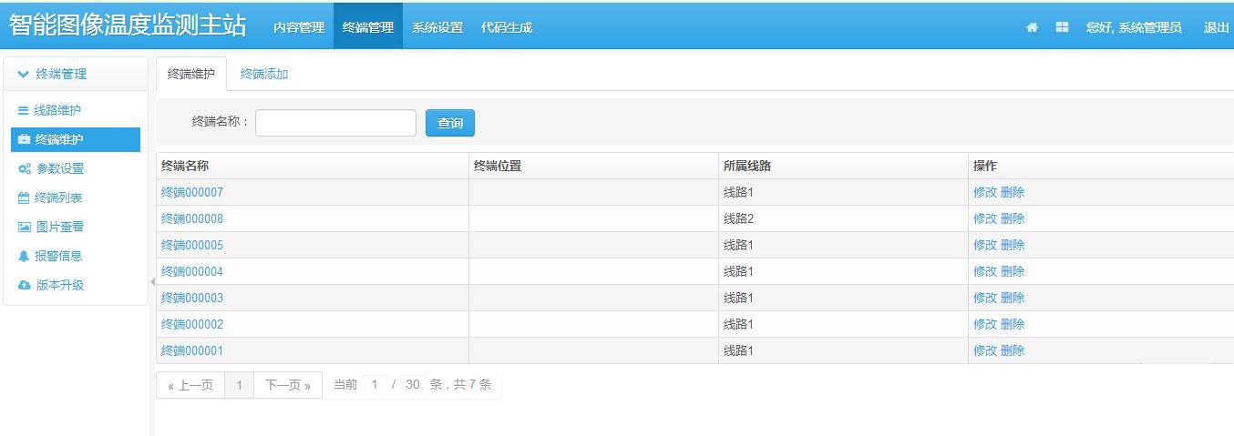
Task: Click 退出 to log out
Action: [x=1216, y=27]
